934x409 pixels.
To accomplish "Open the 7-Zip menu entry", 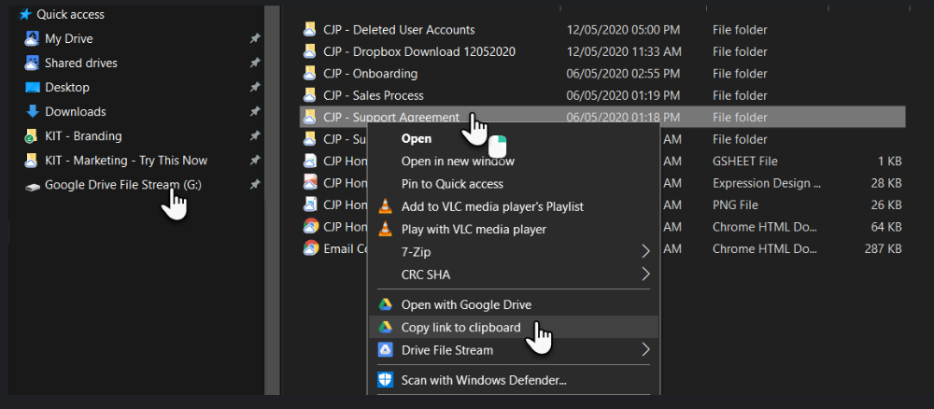I will 416,252.
